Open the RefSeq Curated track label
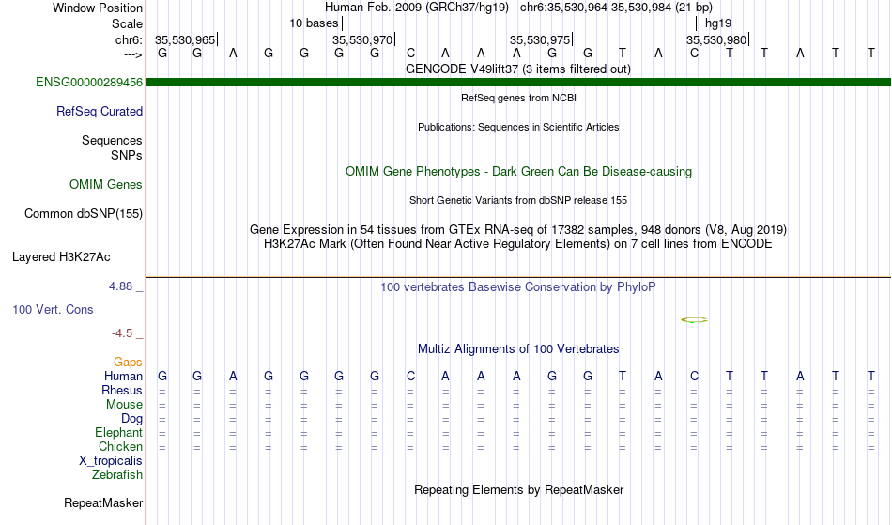Screen dimensions: 892x525 pos(99,112)
